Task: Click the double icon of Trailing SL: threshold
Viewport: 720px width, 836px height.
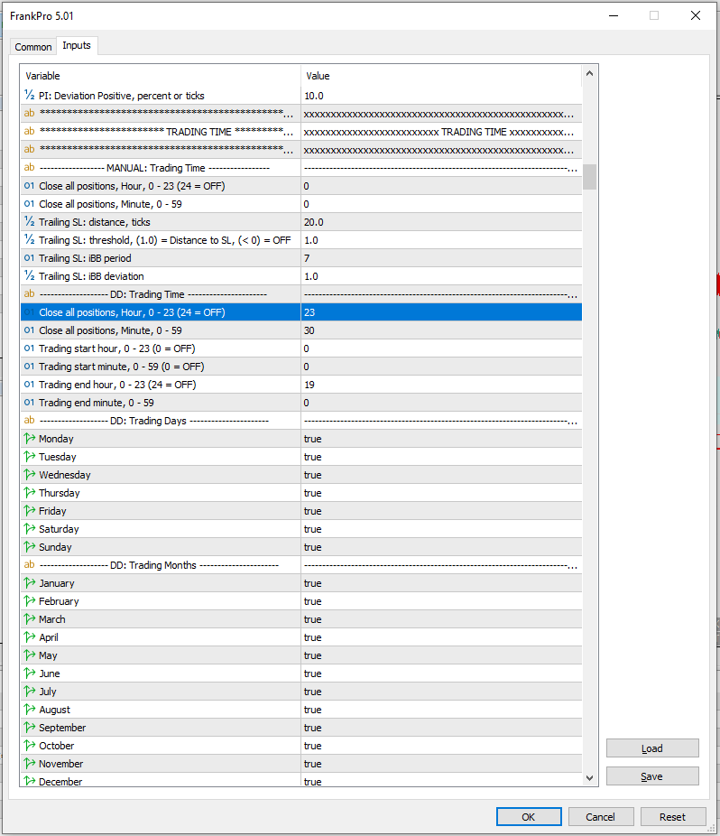Action: tap(29, 240)
